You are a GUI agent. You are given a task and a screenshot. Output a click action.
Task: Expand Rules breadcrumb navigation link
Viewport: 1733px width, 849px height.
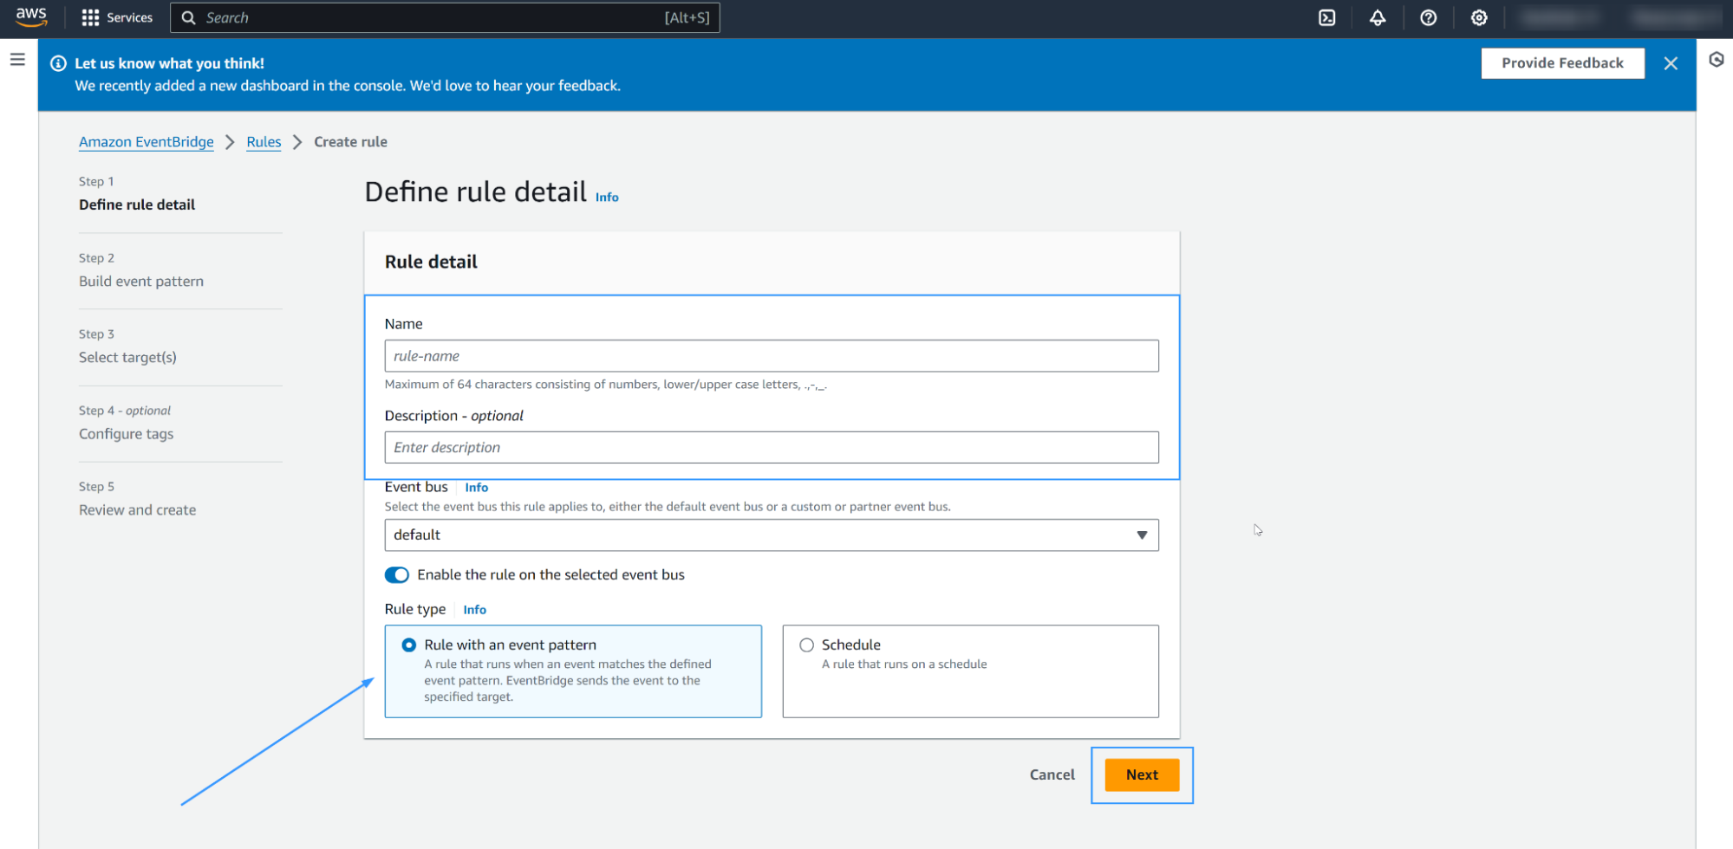click(264, 141)
